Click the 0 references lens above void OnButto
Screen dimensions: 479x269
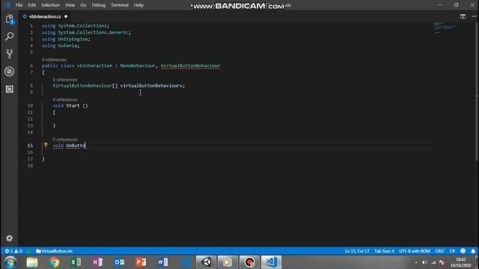coord(65,140)
